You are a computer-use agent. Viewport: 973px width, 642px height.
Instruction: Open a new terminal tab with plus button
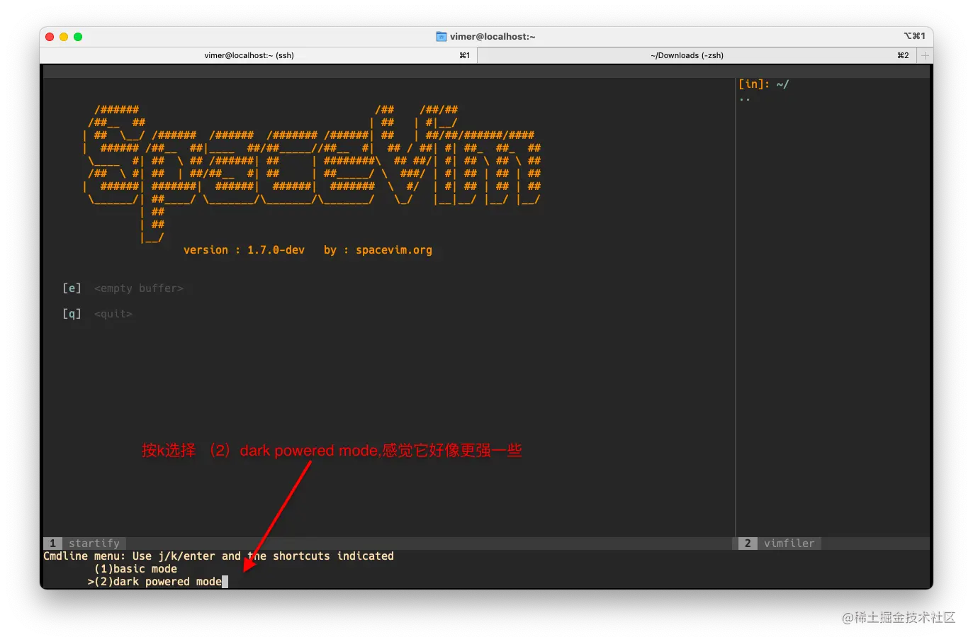(925, 55)
